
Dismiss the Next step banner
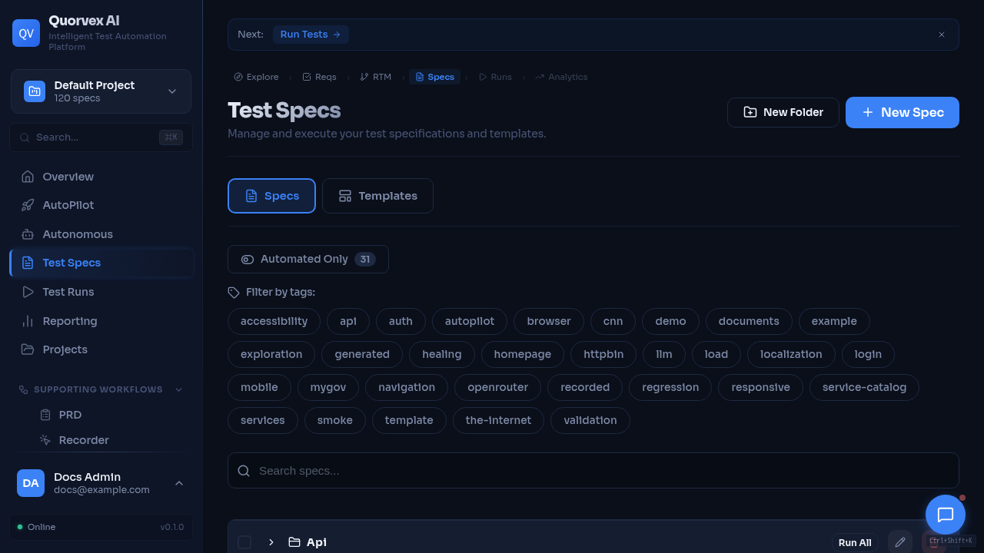[942, 35]
